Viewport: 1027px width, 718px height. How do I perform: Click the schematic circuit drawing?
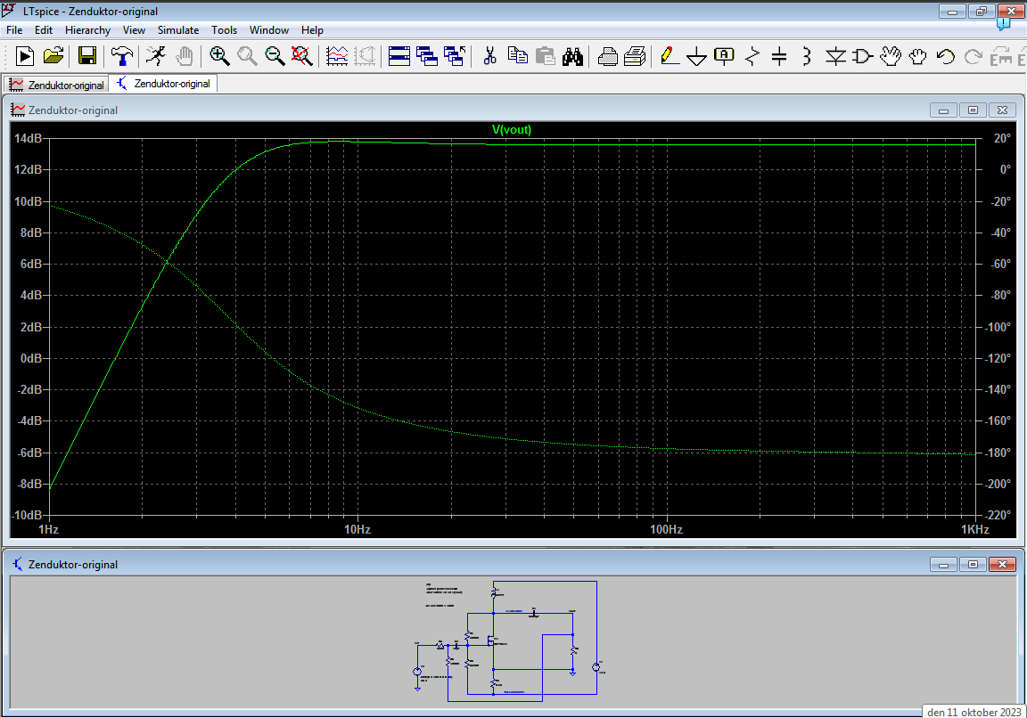coord(511,640)
